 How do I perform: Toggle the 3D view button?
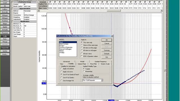point(5,6)
